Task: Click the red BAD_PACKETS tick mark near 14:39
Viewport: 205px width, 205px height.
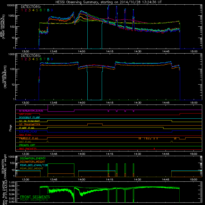Action: point(154,149)
